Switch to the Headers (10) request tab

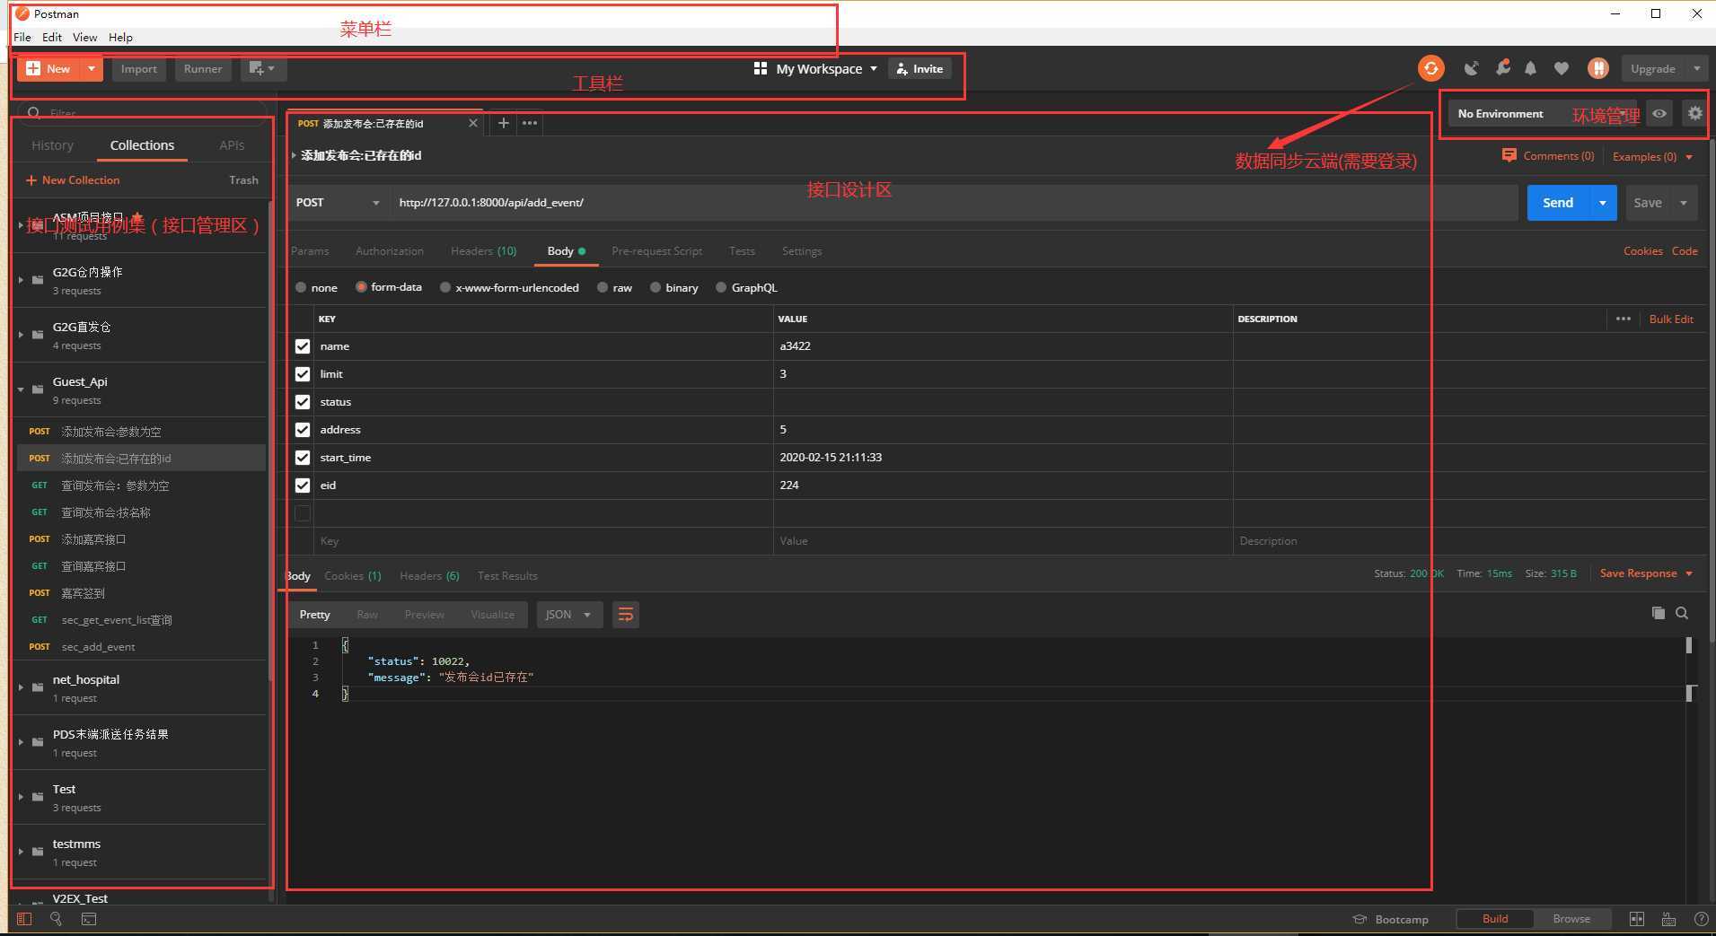(483, 251)
